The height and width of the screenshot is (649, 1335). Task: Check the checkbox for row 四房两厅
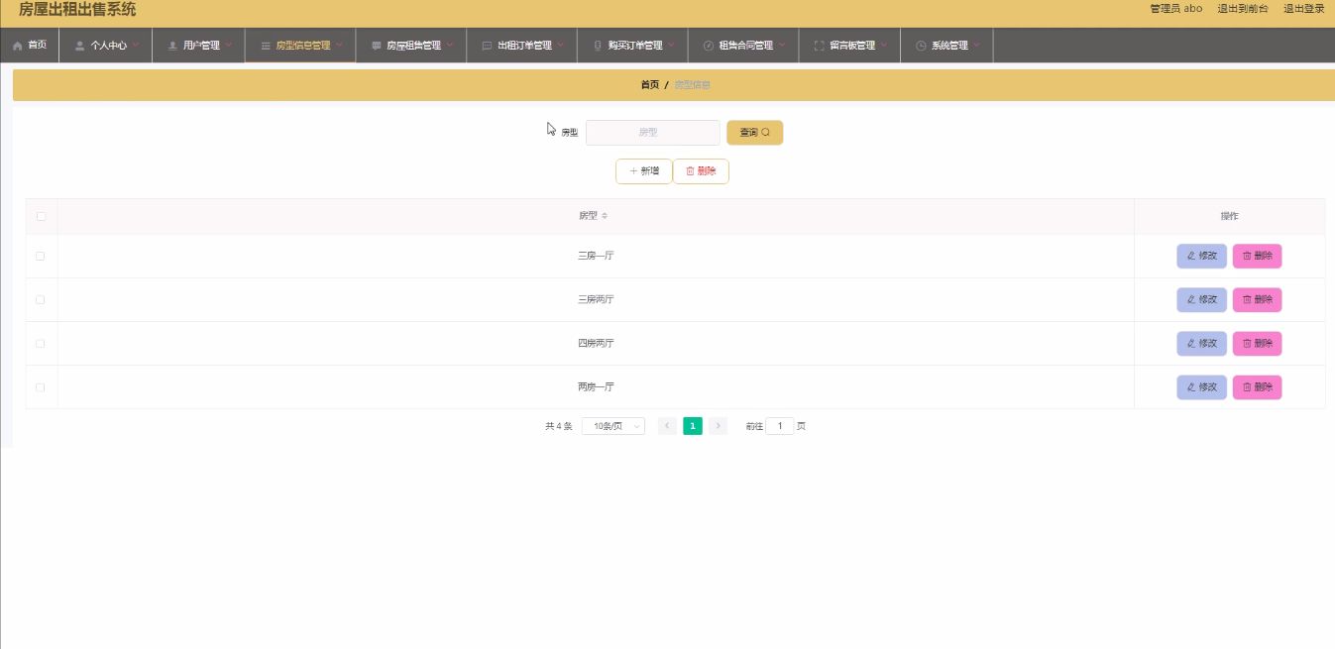41,343
